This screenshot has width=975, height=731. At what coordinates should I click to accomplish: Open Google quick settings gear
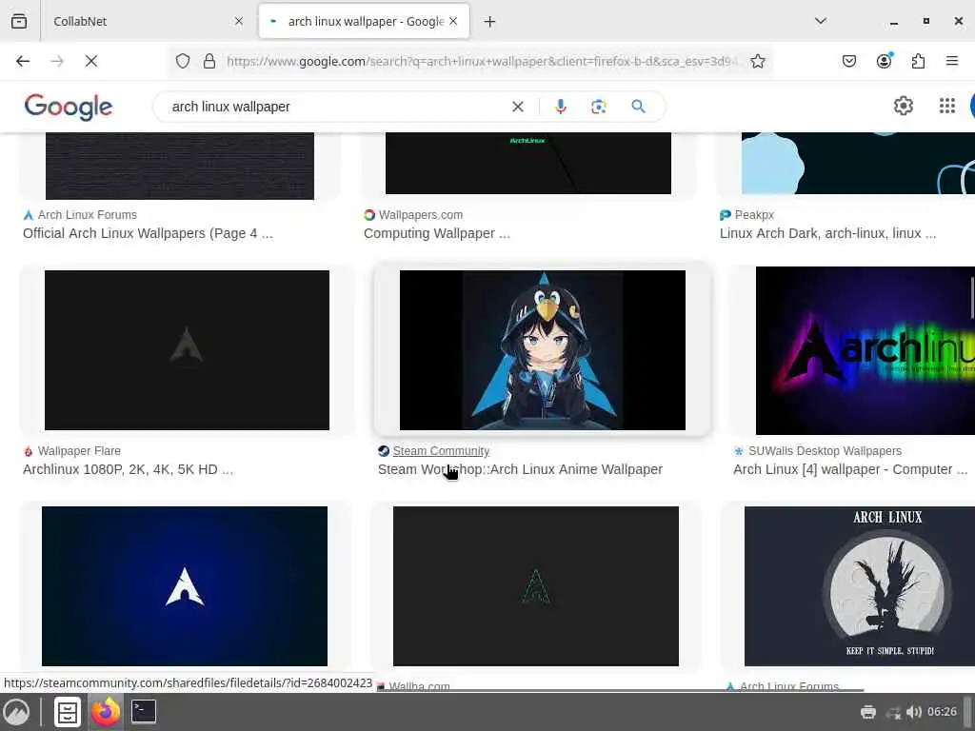click(x=903, y=107)
